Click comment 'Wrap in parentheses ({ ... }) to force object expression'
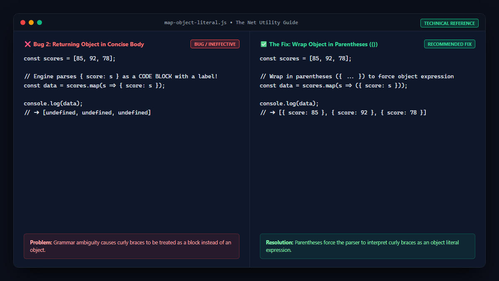The width and height of the screenshot is (499, 281). pyautogui.click(x=357, y=77)
